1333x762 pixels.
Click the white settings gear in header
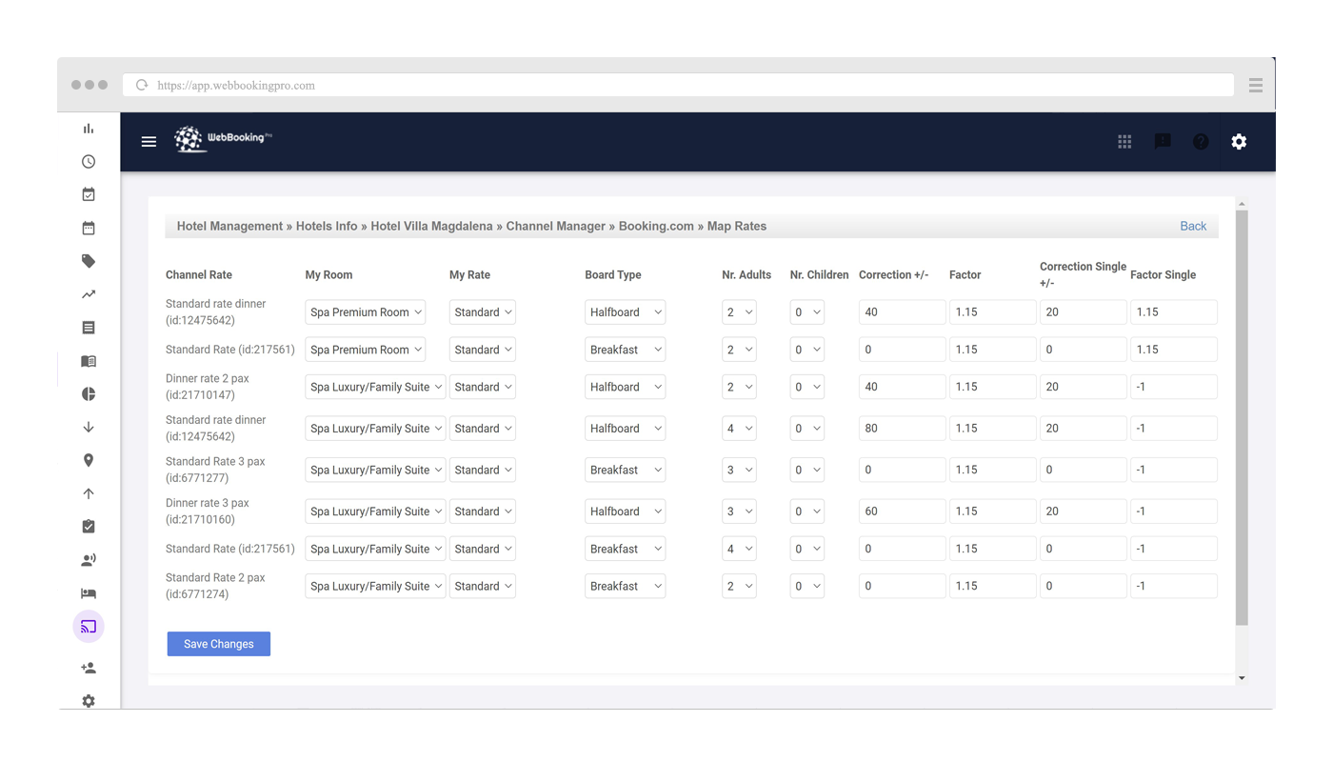(x=1239, y=142)
